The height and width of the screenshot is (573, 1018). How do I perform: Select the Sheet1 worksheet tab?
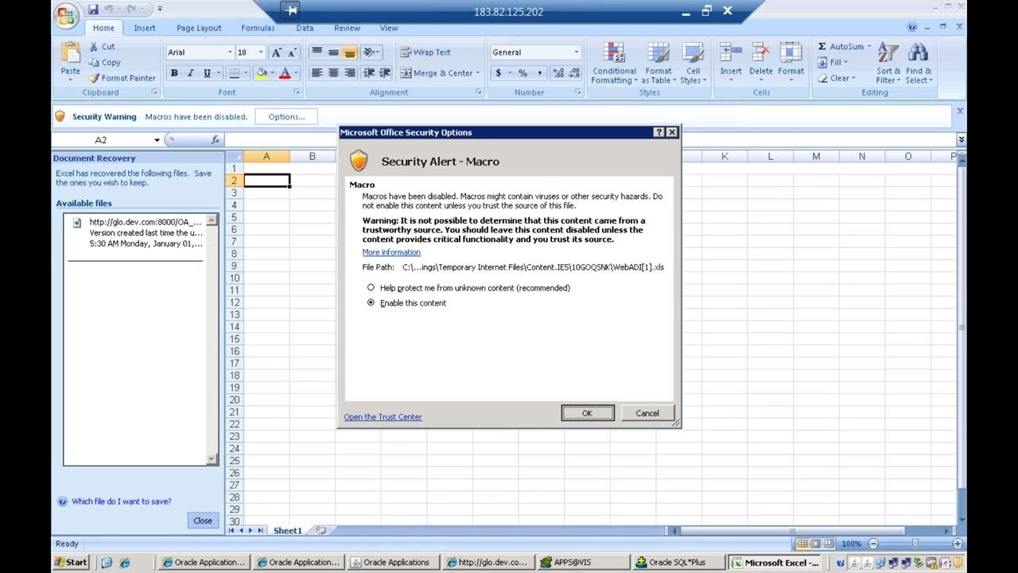[x=287, y=531]
